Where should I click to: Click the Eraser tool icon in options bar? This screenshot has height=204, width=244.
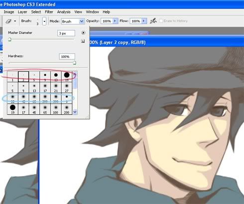tap(8, 21)
